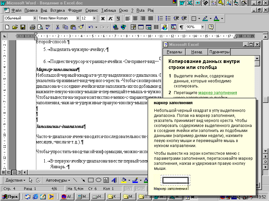Open the Сервис menu
Screen dimensions: 269x201
[x=91, y=10]
